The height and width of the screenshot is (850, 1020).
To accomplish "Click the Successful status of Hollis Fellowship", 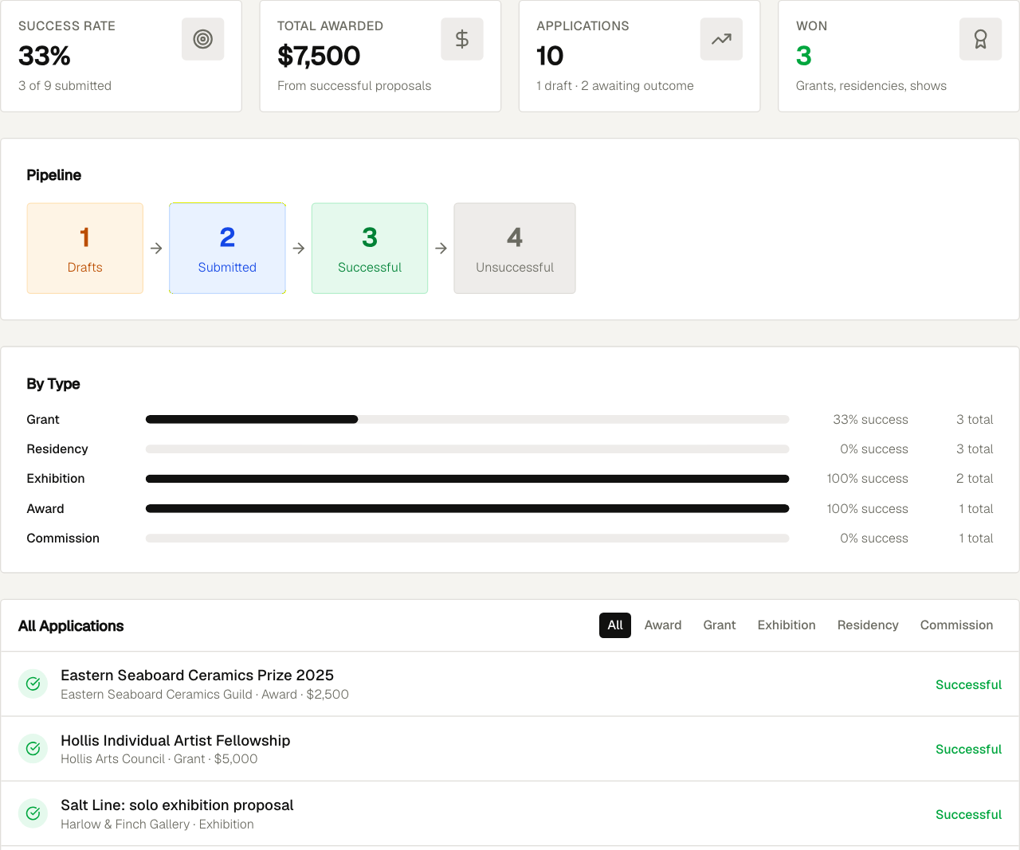I will click(x=968, y=749).
